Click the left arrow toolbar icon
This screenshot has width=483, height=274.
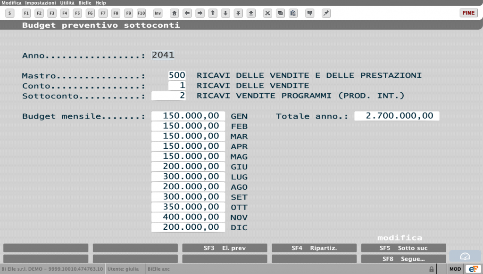coord(187,13)
